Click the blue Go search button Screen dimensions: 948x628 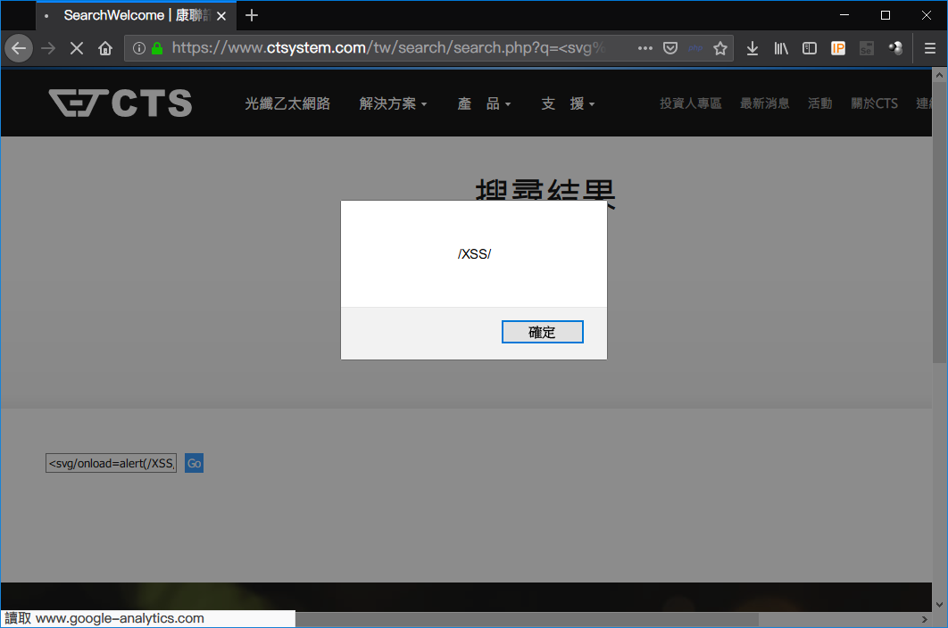(x=194, y=463)
